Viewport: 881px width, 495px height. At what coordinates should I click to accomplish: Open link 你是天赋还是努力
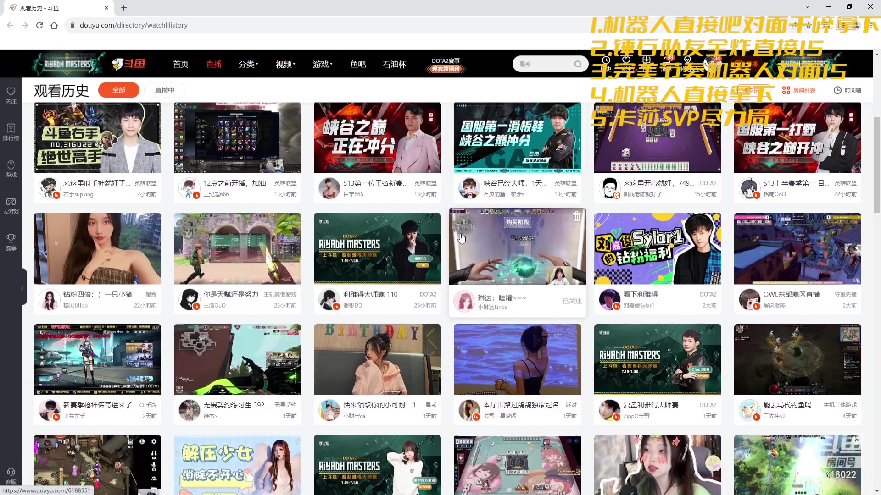pyautogui.click(x=231, y=294)
